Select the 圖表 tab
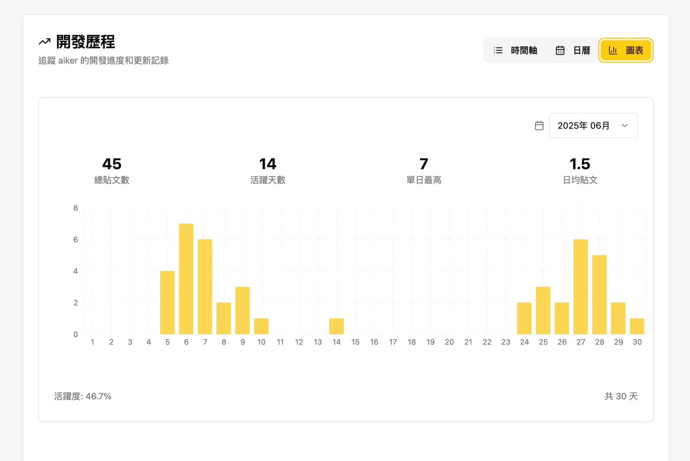The image size is (690, 461). [x=626, y=50]
